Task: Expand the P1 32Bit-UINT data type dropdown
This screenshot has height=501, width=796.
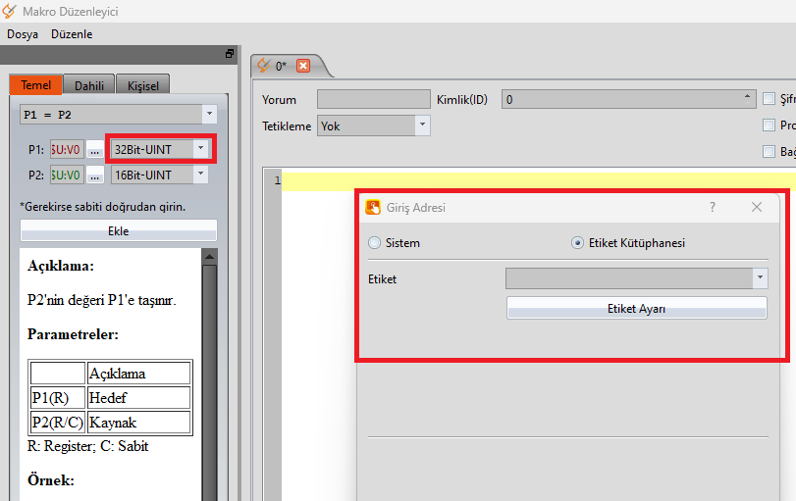Action: pyautogui.click(x=200, y=149)
